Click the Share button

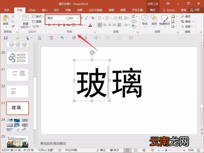[x=195, y=10]
